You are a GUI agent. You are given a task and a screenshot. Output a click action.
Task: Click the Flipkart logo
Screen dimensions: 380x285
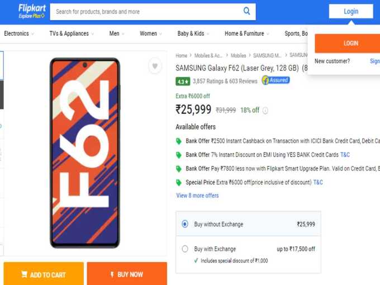click(32, 11)
